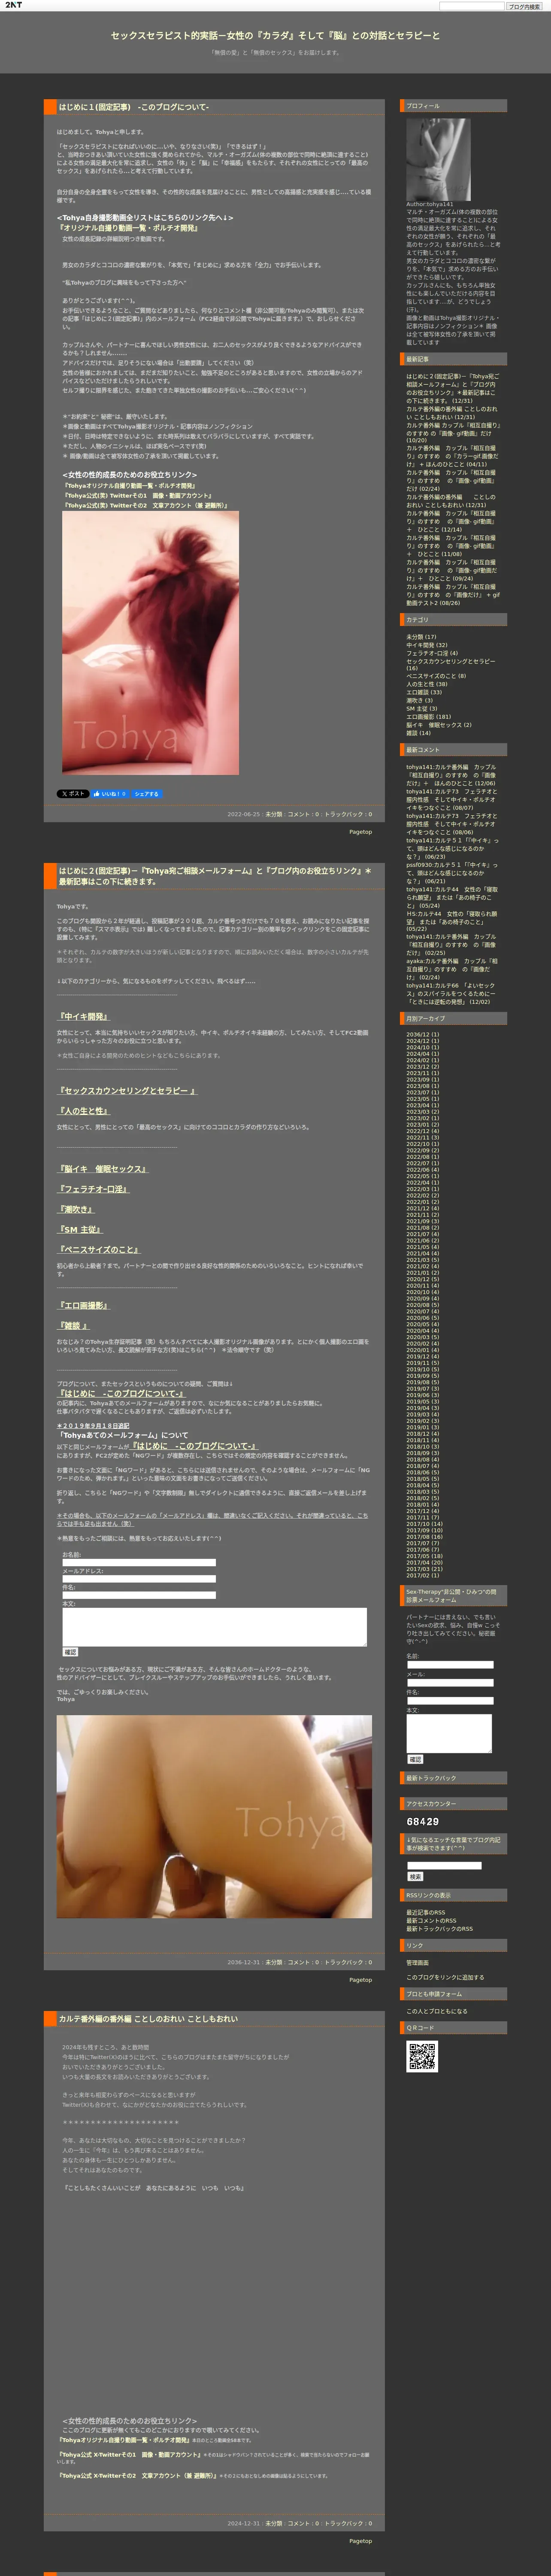Open the エロ雑談 (33) category
Viewport: 551px width, 2576px height.
423,692
